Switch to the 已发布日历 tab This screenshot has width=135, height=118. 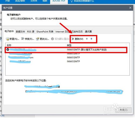tap(77, 32)
